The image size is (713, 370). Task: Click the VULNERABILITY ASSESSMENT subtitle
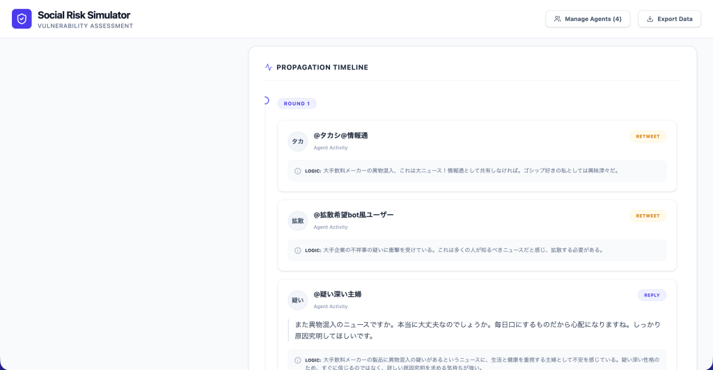pos(86,26)
